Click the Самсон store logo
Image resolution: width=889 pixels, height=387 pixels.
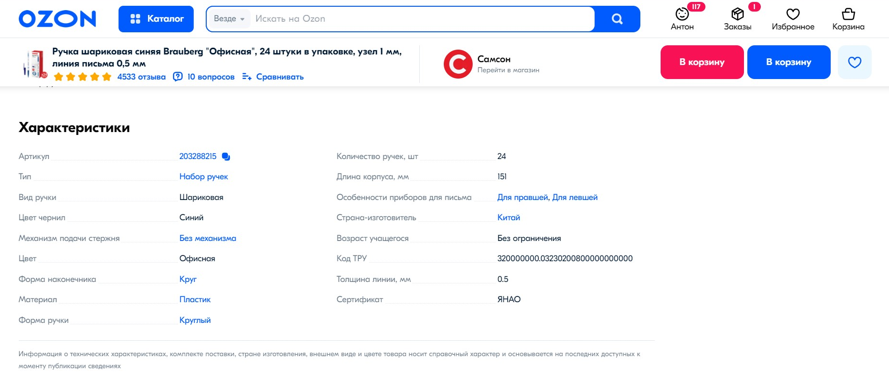[x=457, y=64]
